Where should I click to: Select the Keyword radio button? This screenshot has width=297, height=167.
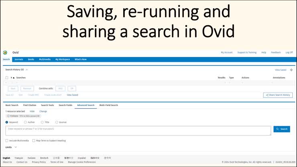[x=7, y=122]
